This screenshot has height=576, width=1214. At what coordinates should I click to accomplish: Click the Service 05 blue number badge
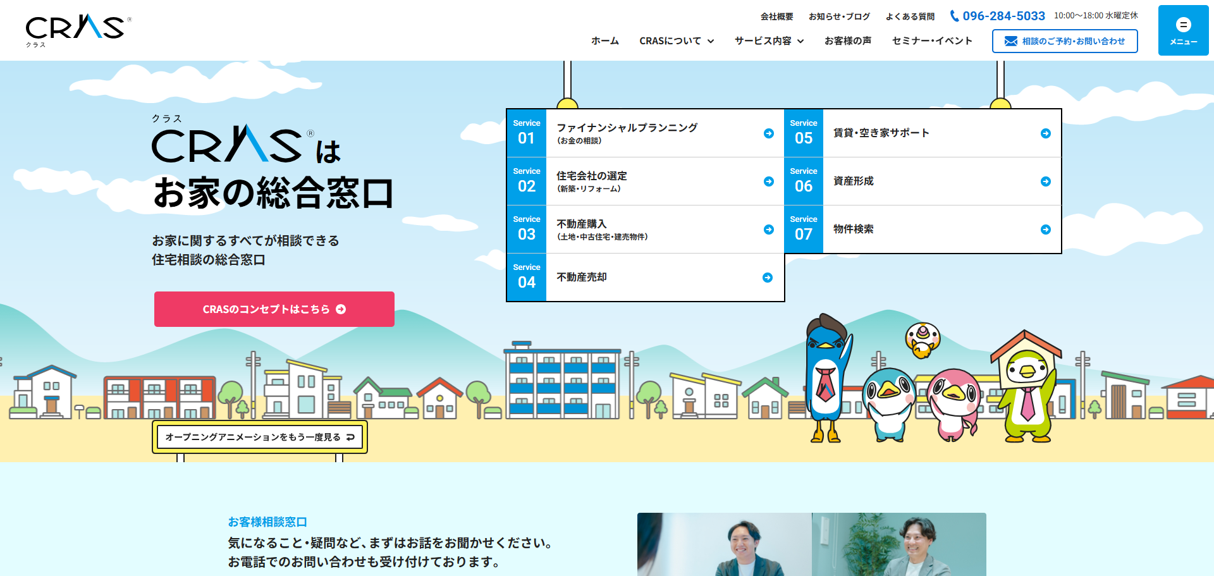point(804,133)
